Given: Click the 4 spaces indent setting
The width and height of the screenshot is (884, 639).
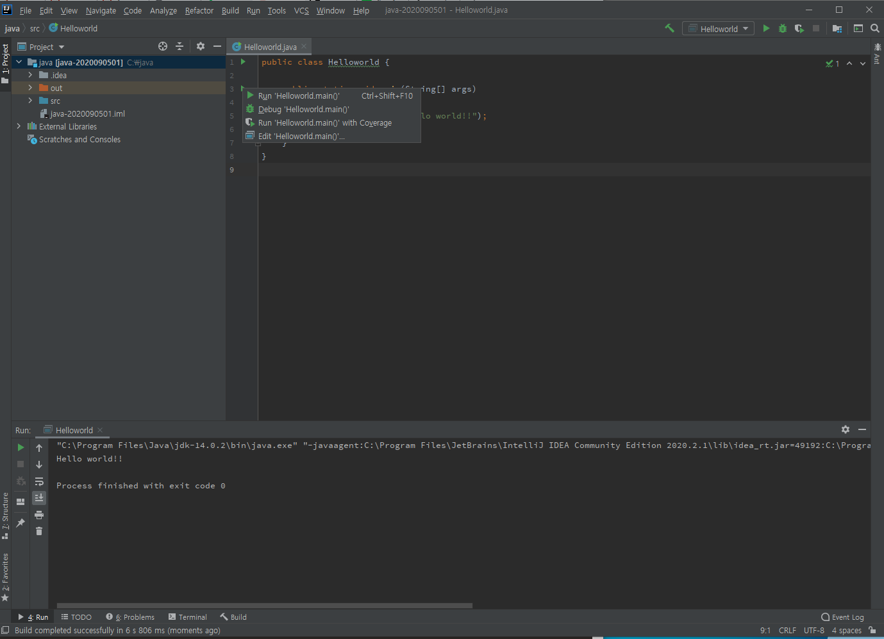Looking at the screenshot, I should tap(846, 631).
